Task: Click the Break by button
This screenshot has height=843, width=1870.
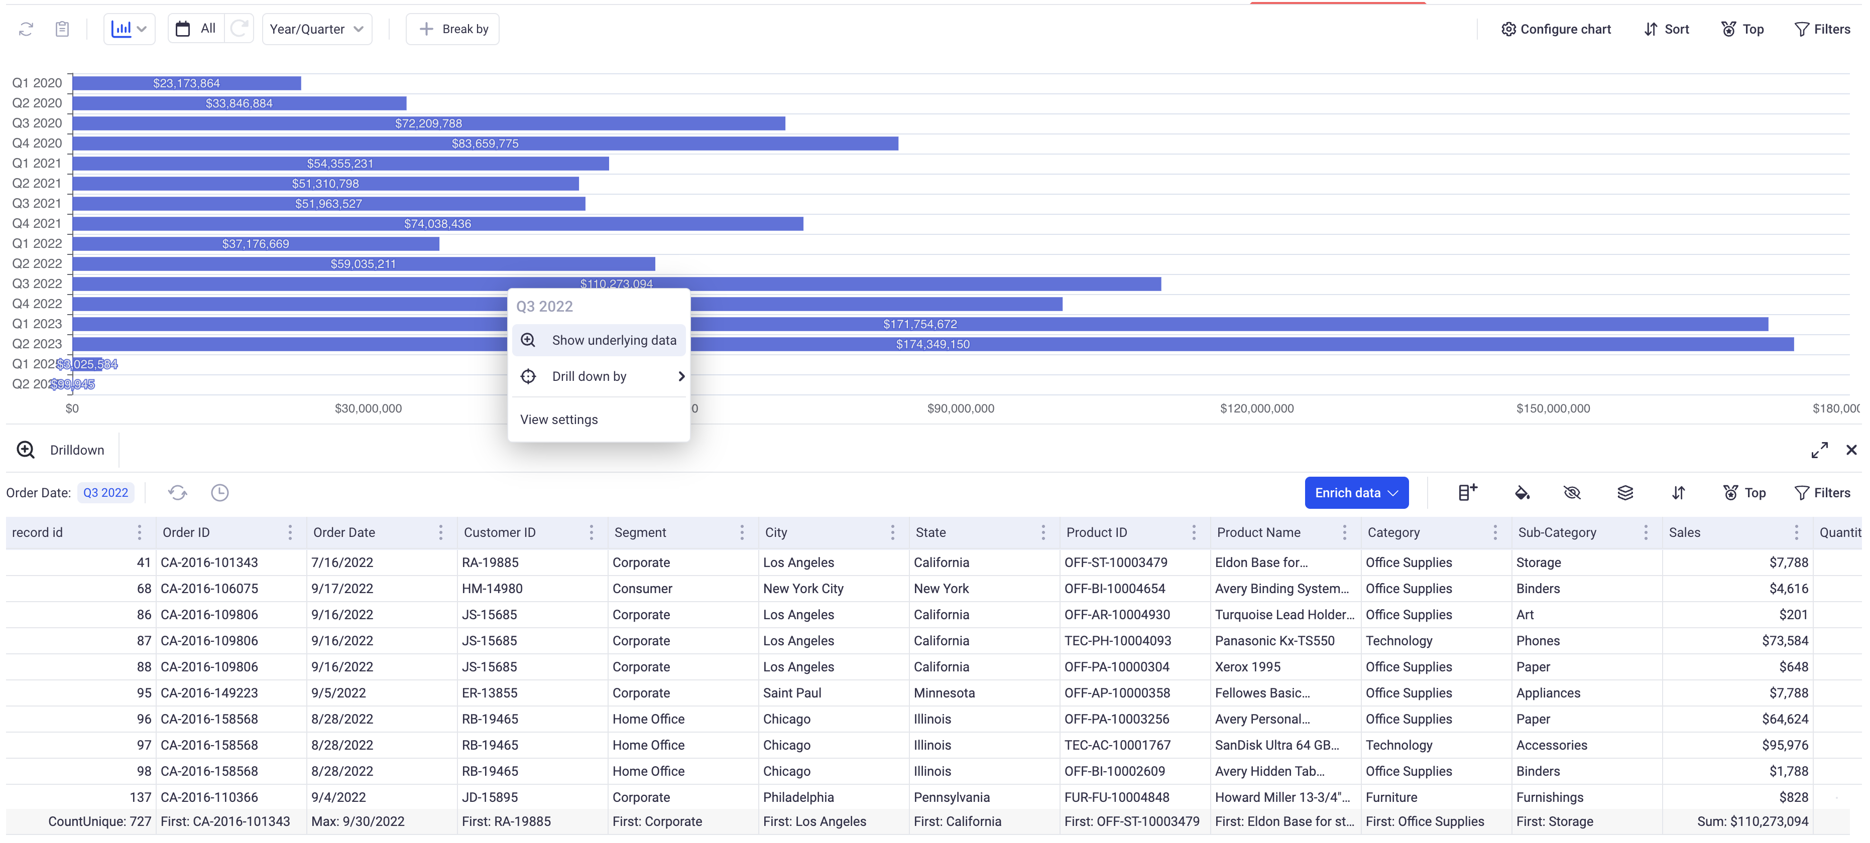Action: point(452,29)
